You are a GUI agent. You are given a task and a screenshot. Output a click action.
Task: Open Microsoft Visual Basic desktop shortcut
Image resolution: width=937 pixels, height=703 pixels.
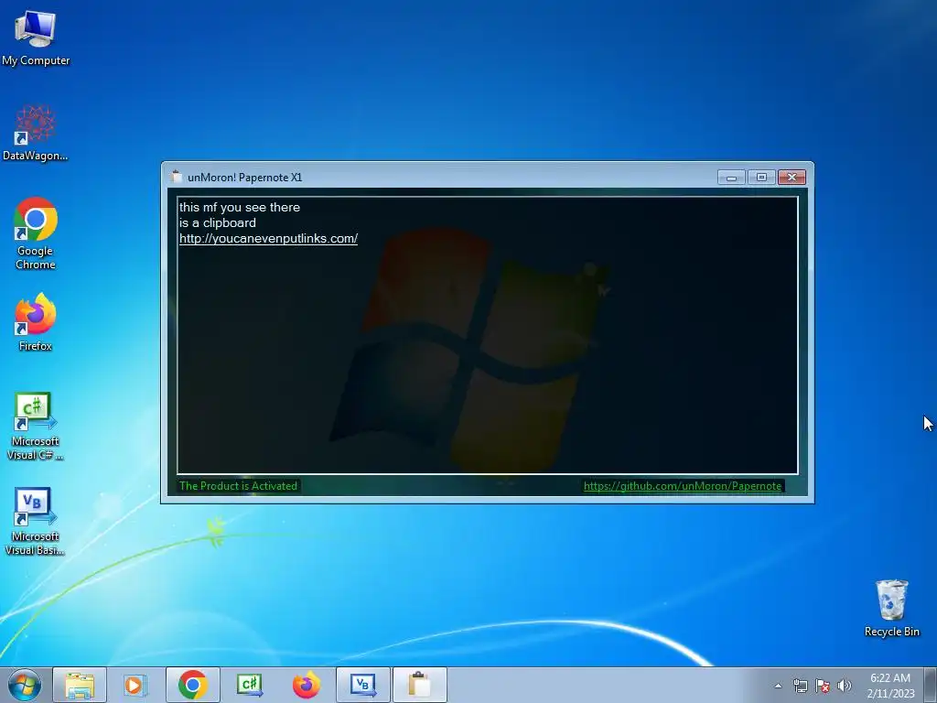pos(36,521)
